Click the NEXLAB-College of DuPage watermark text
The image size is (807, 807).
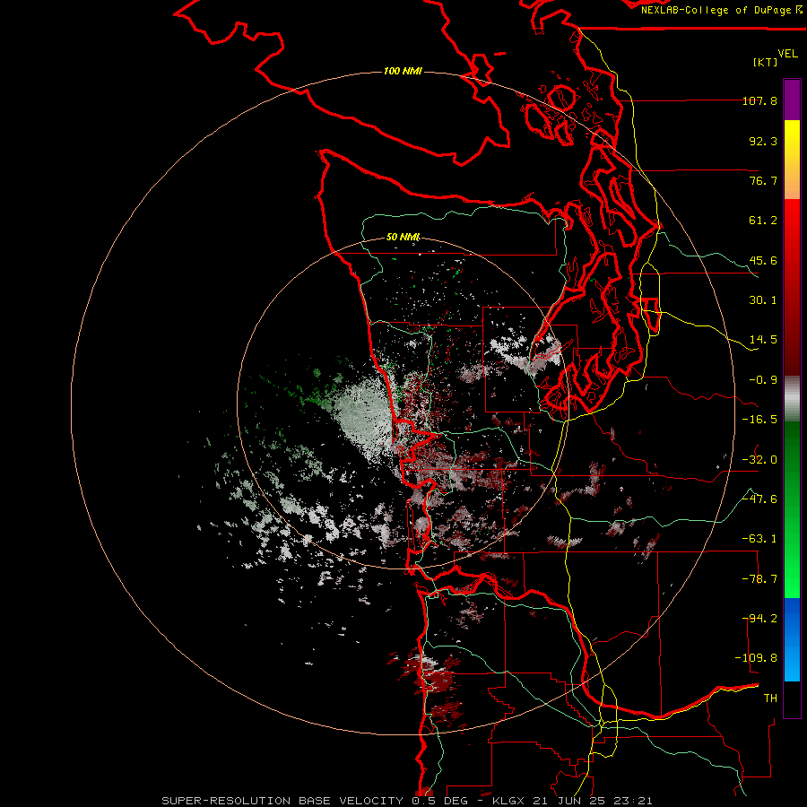(721, 10)
